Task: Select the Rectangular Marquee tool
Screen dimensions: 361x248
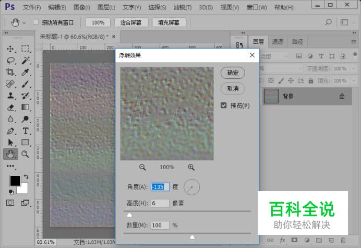Action: click(x=26, y=49)
